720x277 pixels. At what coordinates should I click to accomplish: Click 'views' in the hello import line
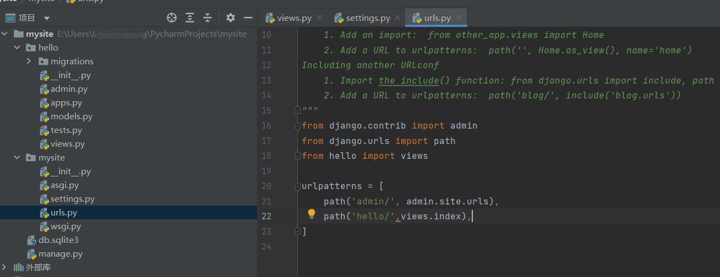414,156
